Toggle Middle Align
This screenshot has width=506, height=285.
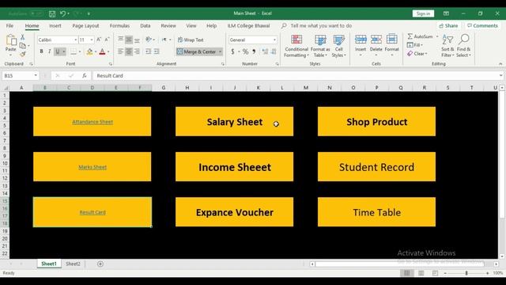[x=128, y=40]
